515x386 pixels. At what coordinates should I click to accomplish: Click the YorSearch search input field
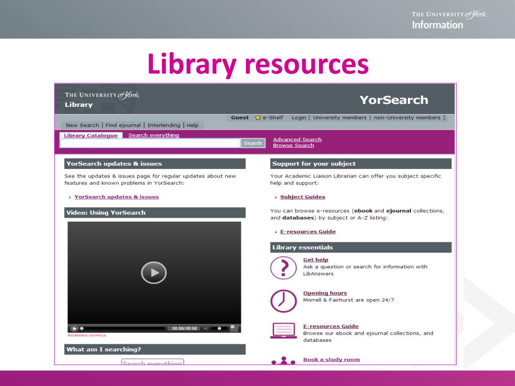[150, 143]
